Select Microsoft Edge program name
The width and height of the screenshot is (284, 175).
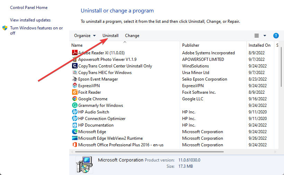[x=92, y=132]
